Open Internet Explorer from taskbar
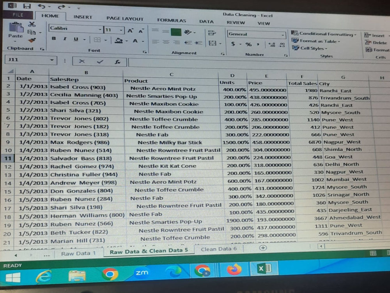This screenshot has width=390, height=293. pos(44,277)
